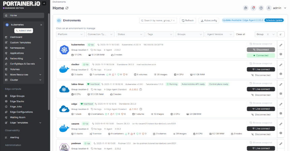290x151 pixels.
Task: Click the docker whale logo
Action: pyautogui.click(x=64, y=69)
